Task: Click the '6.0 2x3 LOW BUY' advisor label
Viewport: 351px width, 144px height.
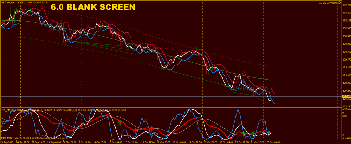Action: click(x=328, y=3)
